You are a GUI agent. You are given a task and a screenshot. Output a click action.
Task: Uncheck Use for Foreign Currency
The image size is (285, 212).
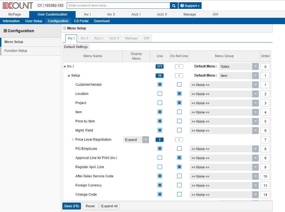coord(160,185)
